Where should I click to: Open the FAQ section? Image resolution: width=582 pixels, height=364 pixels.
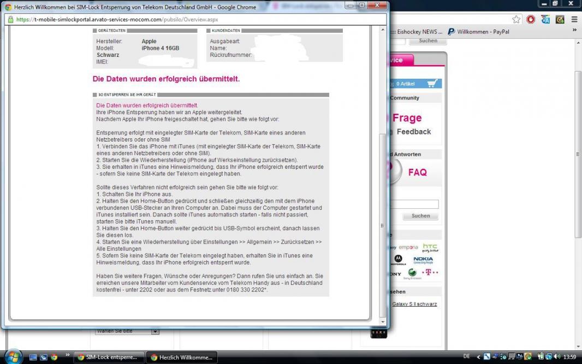coord(418,172)
